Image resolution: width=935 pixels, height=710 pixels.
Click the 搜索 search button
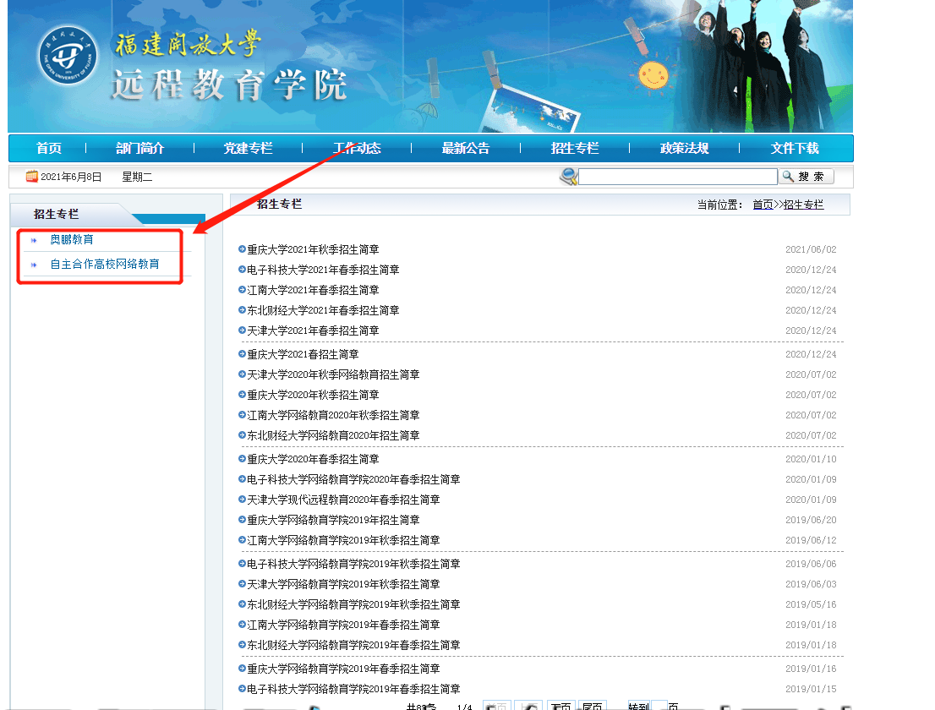click(807, 177)
